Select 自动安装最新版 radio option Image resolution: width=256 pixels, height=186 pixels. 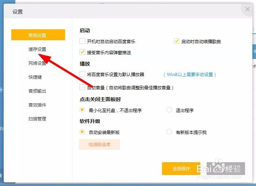click(82, 131)
